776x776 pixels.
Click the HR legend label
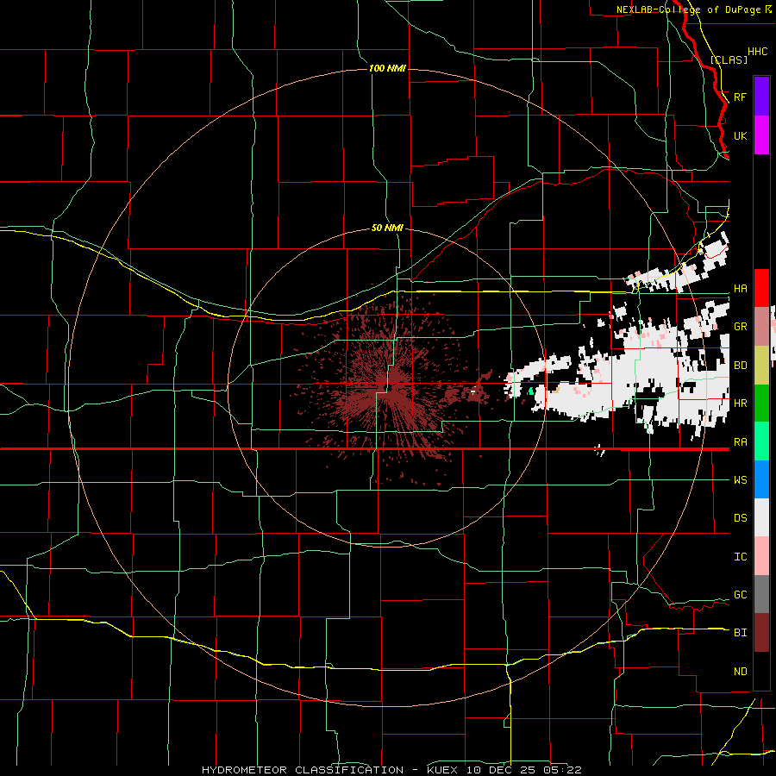pyautogui.click(x=741, y=404)
